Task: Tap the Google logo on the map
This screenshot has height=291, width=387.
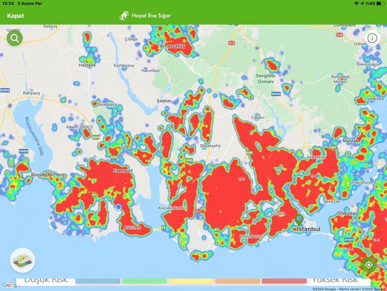Action: [x=11, y=285]
